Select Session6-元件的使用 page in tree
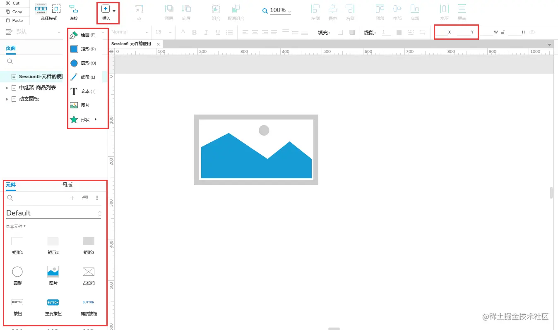 (x=41, y=77)
